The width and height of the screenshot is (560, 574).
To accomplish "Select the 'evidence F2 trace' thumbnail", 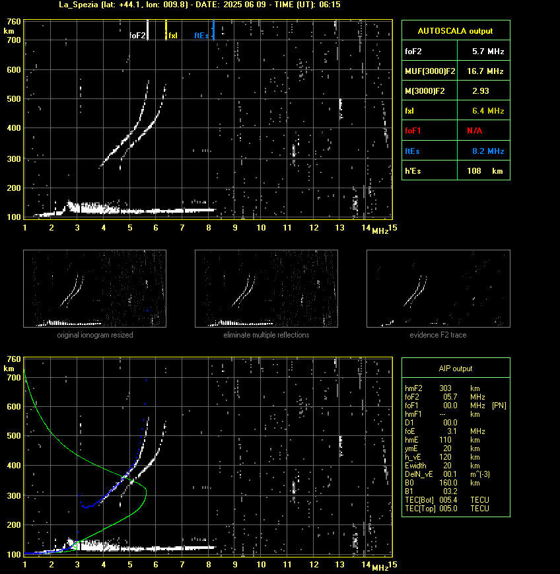I will coord(438,289).
